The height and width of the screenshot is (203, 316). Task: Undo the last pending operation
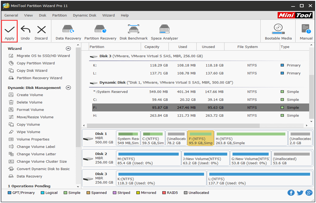pos(25,32)
